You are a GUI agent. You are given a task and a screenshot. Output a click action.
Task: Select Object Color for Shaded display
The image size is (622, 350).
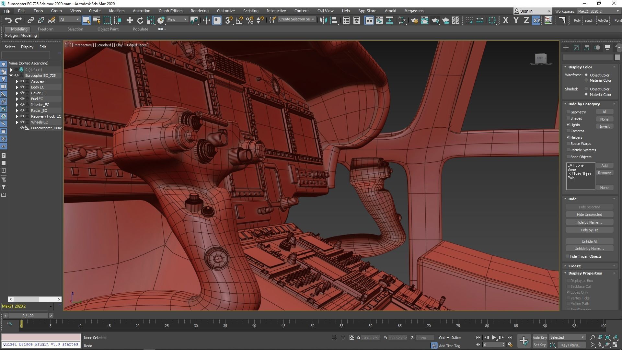[x=586, y=89]
